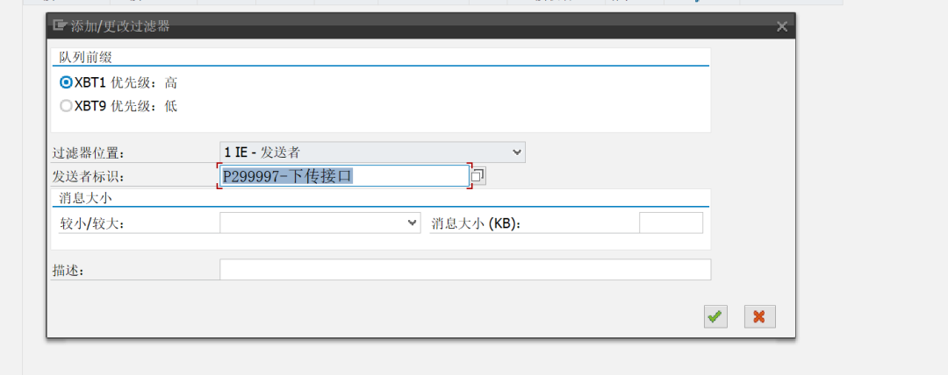948x375 pixels.
Task: Click the 消息大小 group header
Action: [x=85, y=197]
